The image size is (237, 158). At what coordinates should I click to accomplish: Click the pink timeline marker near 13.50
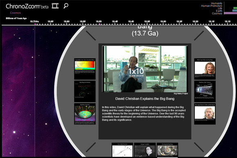[x=99, y=24]
